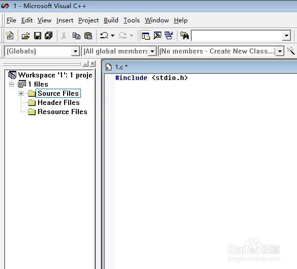
Task: Select the Header Files folder label
Action: (58, 102)
